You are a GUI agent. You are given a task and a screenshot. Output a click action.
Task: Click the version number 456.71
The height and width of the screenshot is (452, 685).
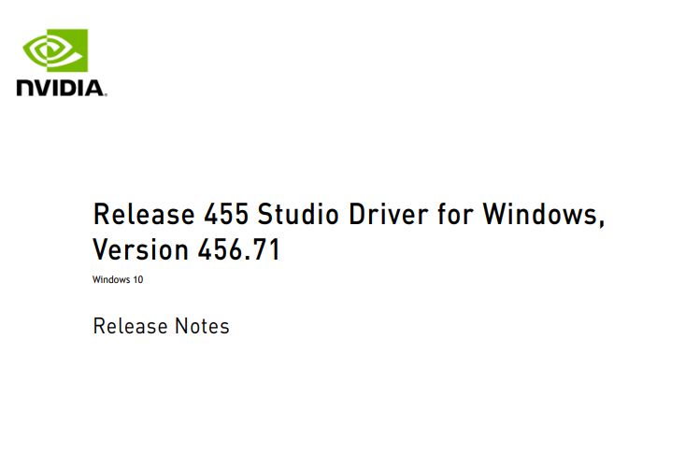tap(238, 249)
